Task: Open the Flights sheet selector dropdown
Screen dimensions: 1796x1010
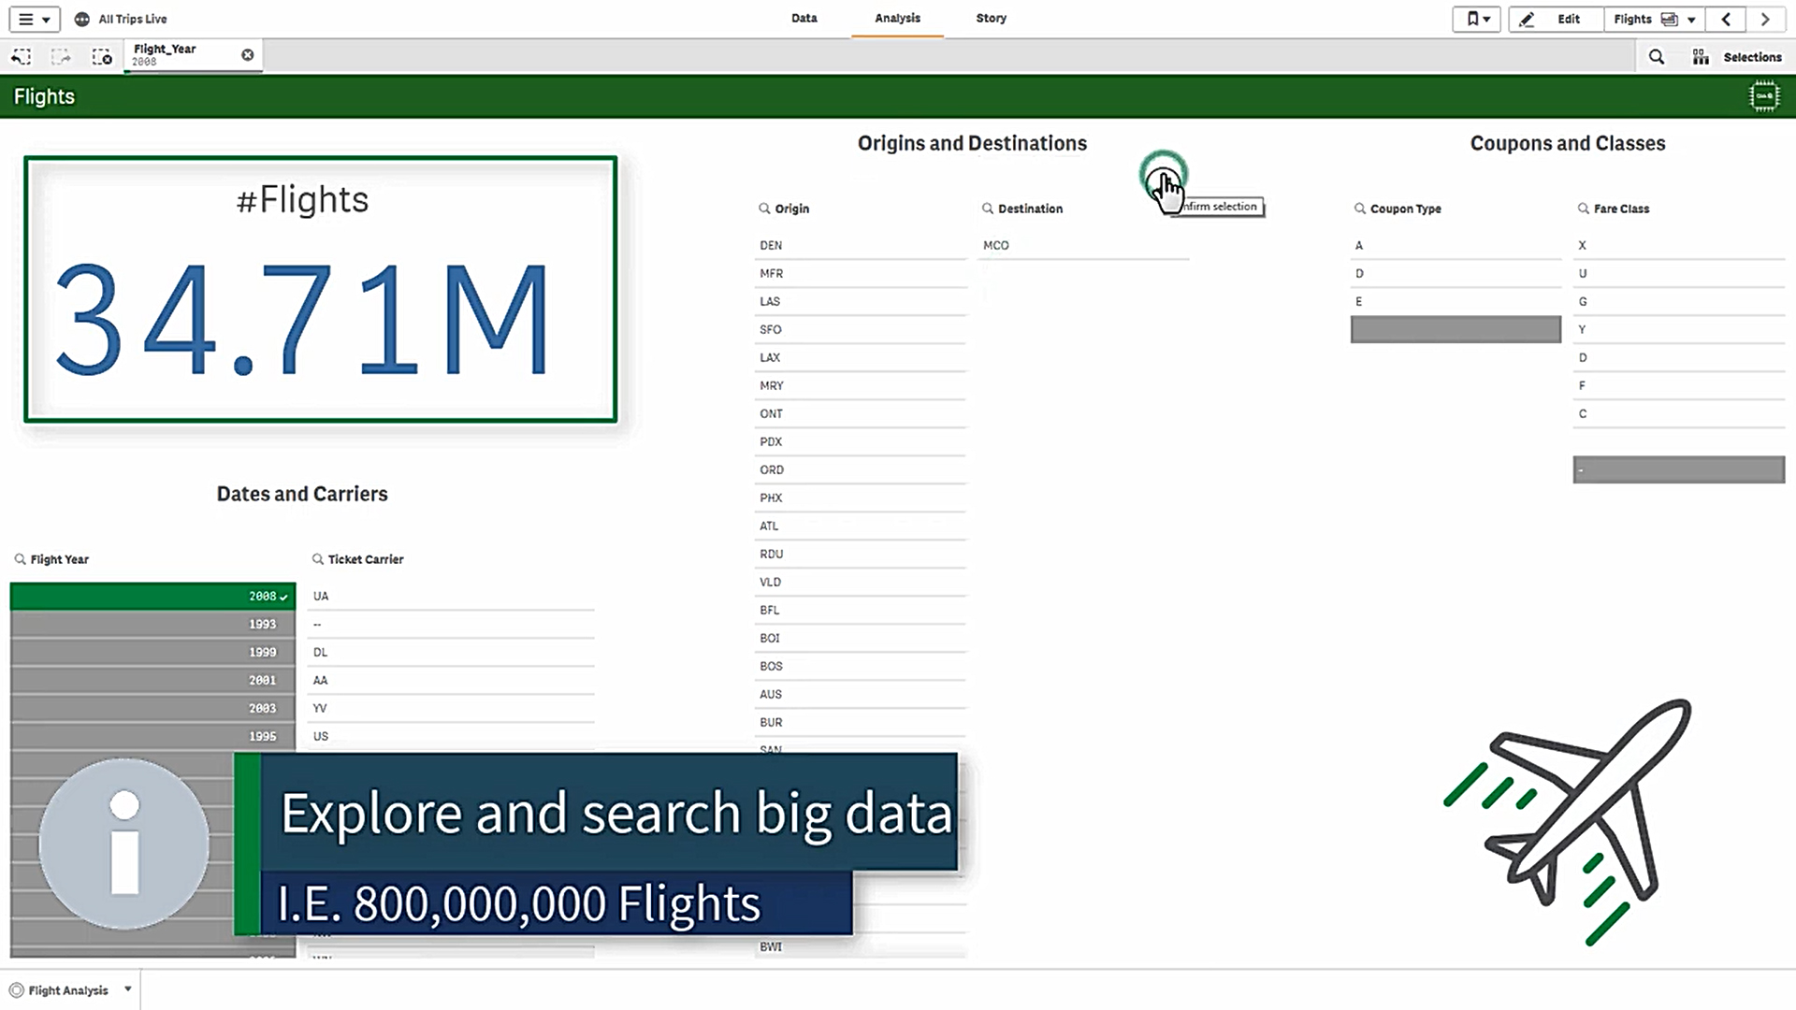Action: coord(1654,19)
